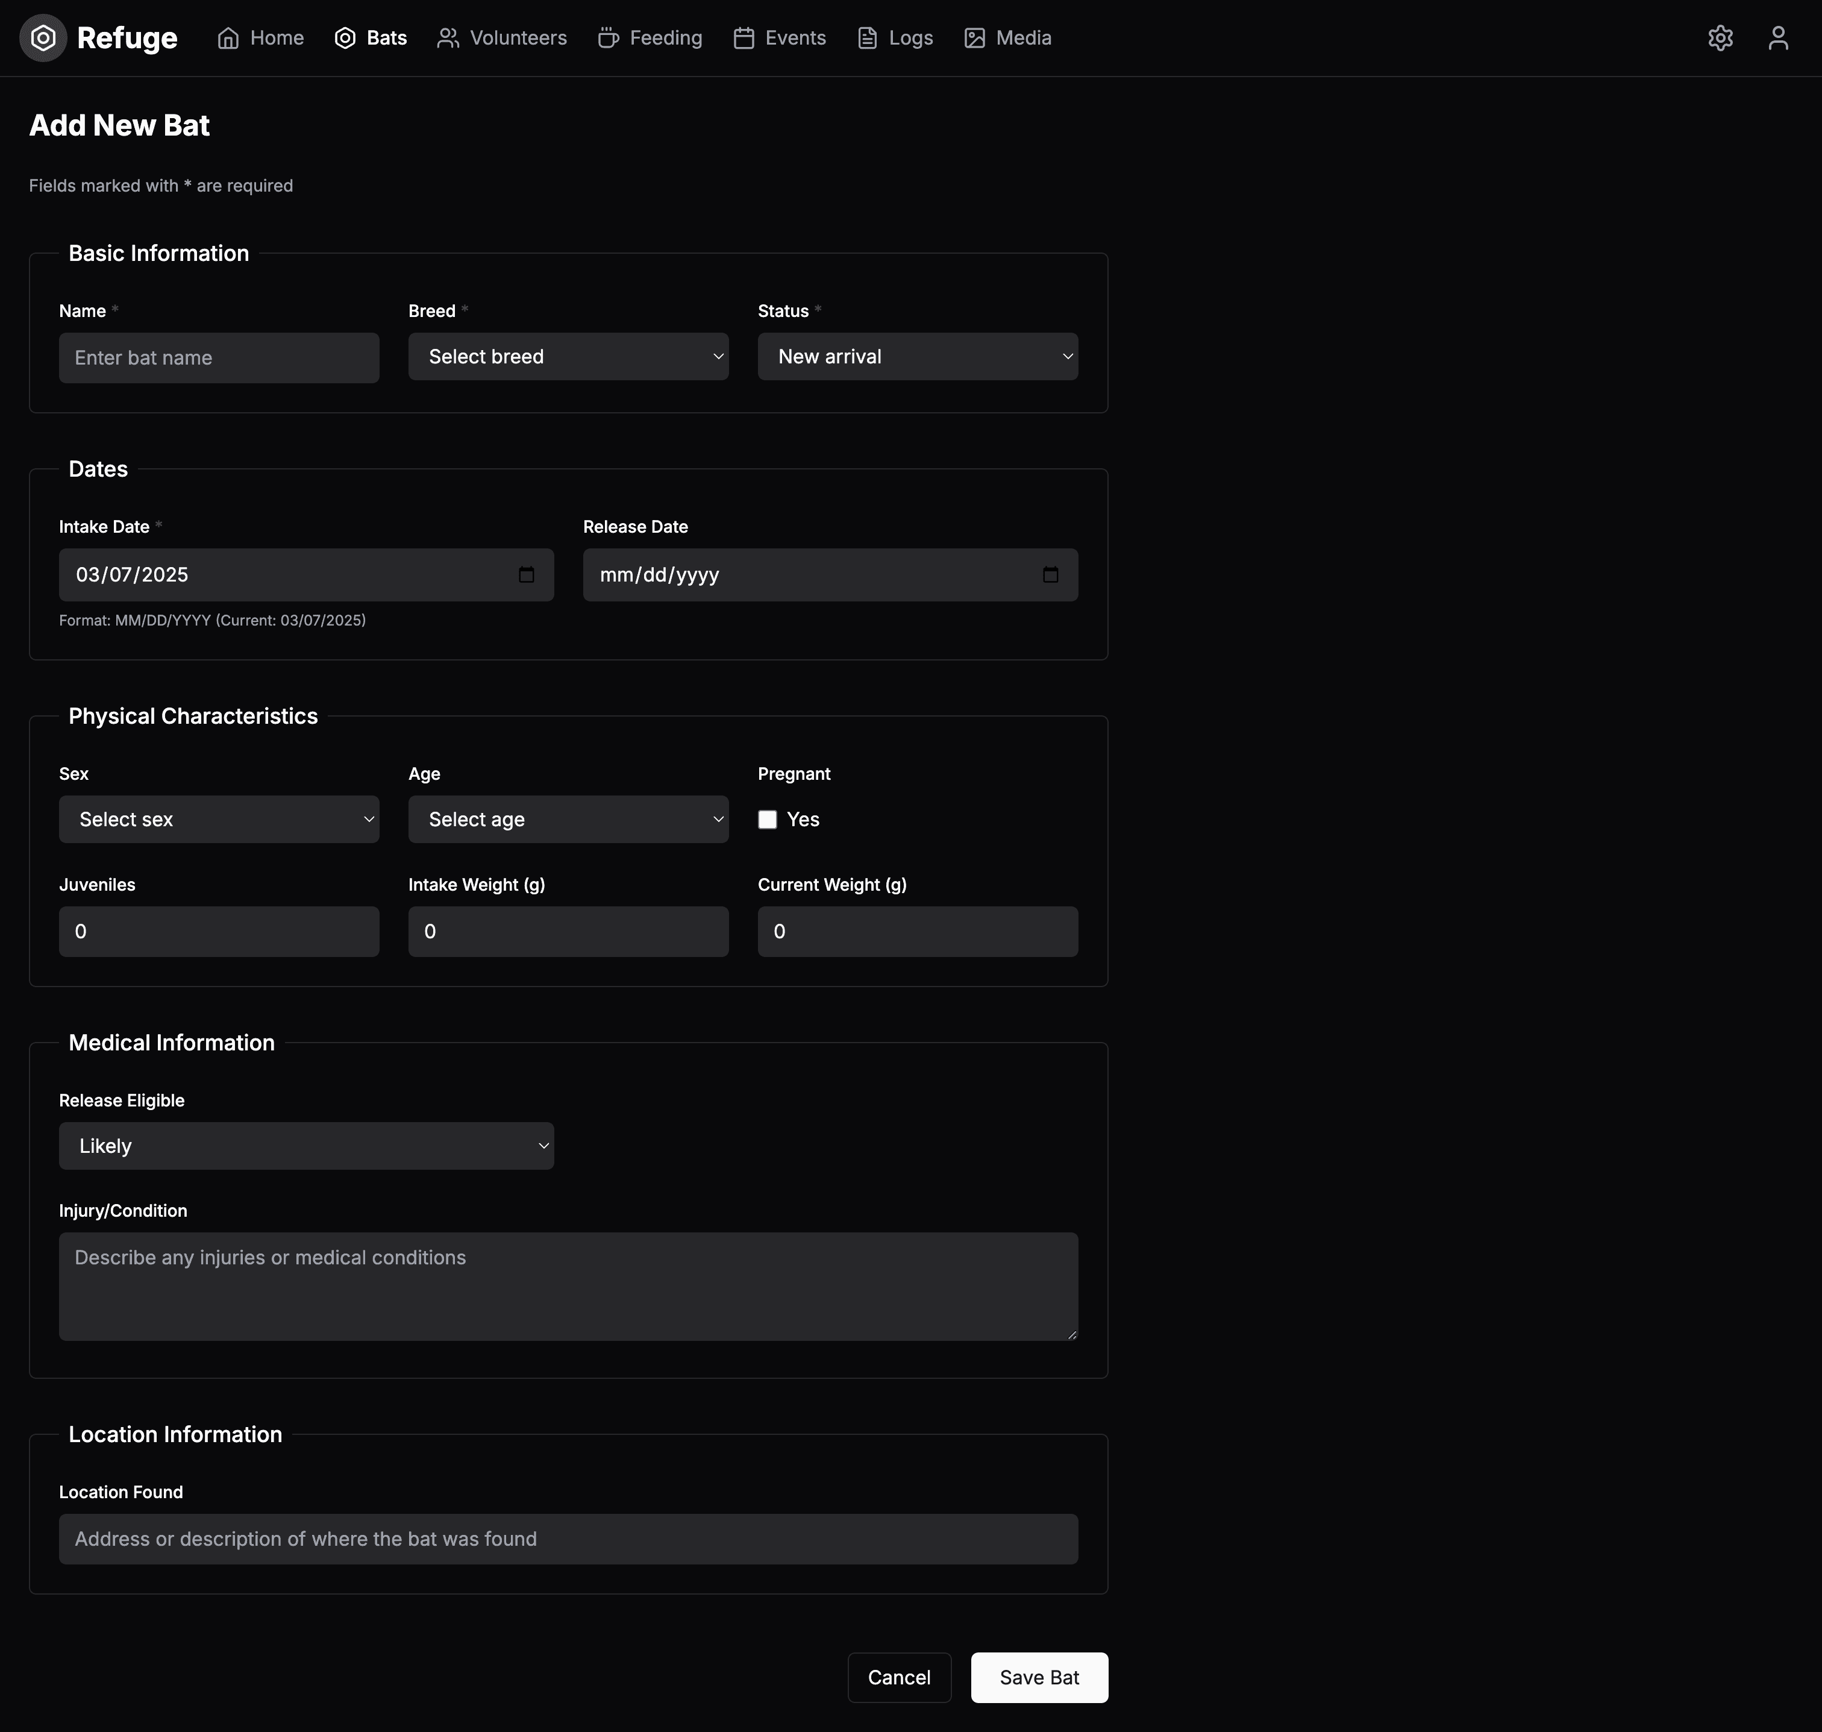
Task: Open Release Date calendar picker icon
Action: (x=1050, y=575)
